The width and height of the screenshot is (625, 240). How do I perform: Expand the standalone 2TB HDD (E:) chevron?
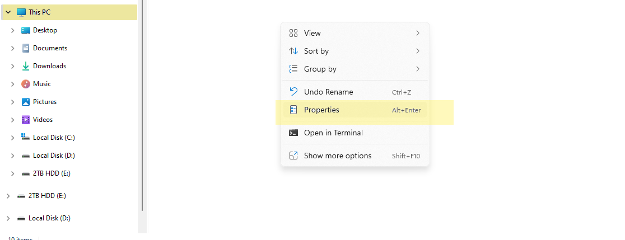coord(8,196)
